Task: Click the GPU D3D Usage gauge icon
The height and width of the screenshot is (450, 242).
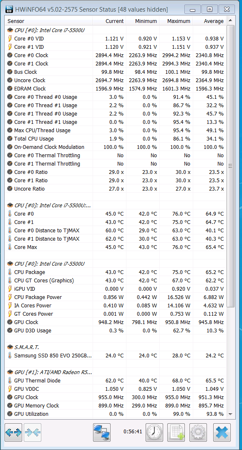Action: pos(10,330)
